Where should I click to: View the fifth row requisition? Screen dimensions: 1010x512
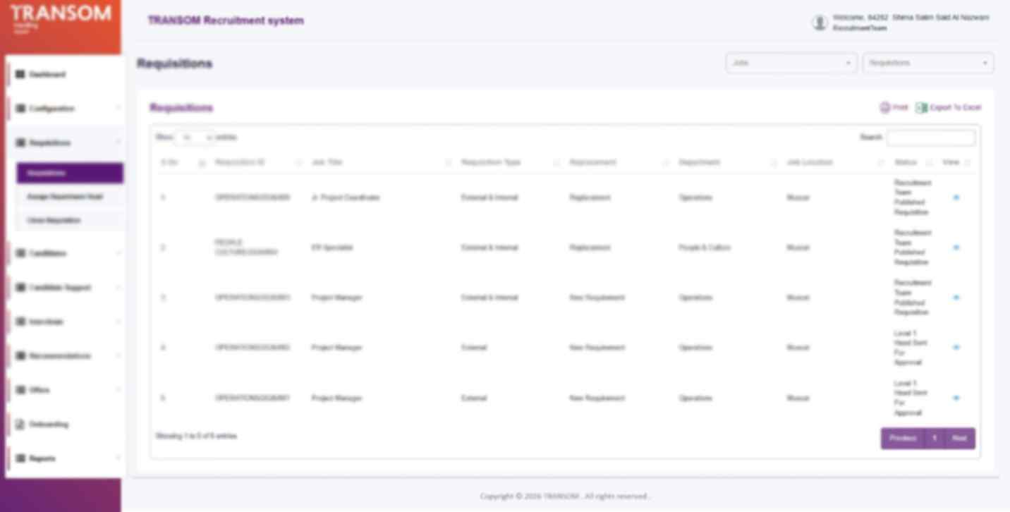(x=956, y=398)
